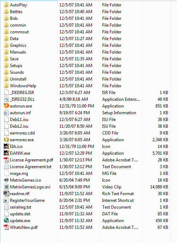Select License Agreement.pdf Acrobat icon
The width and height of the screenshot is (177, 243).
[x=6, y=160]
